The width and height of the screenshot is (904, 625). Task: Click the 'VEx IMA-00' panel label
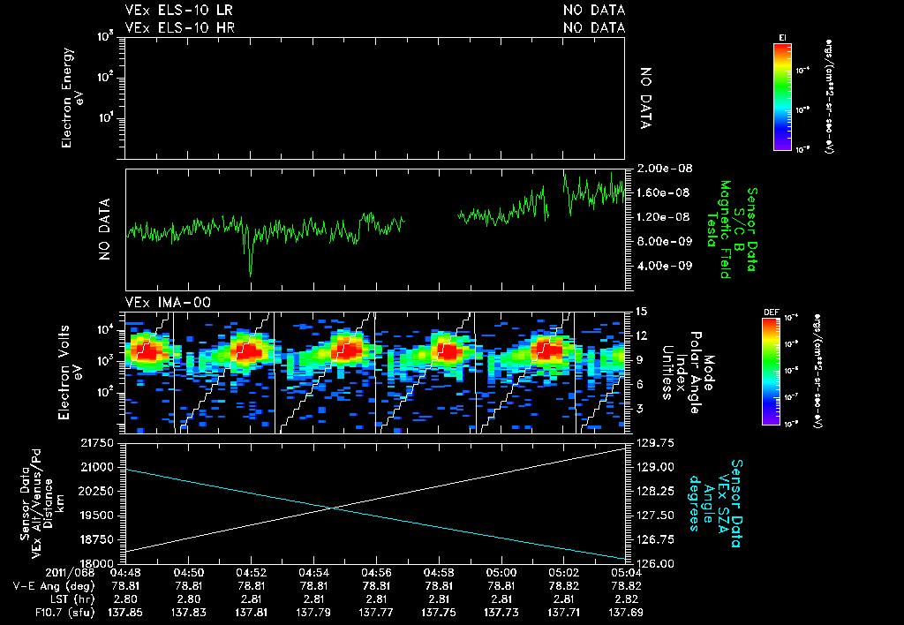pyautogui.click(x=168, y=303)
